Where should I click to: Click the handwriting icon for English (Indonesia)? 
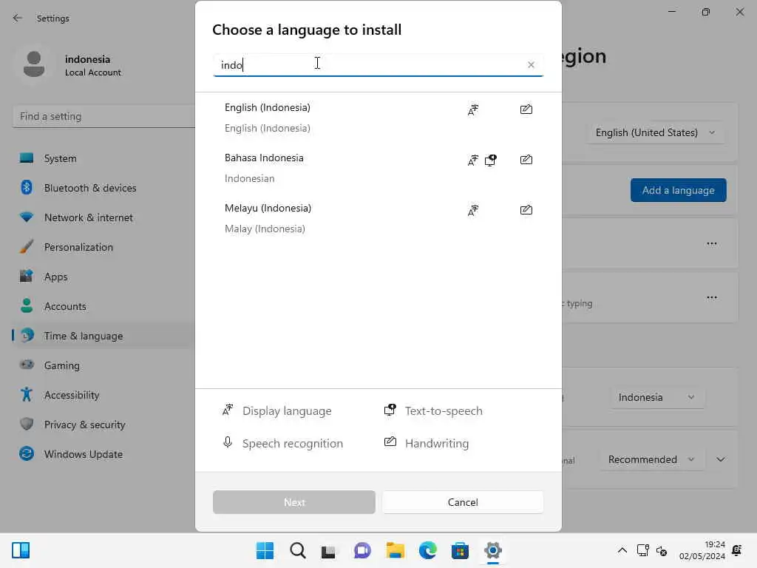pyautogui.click(x=526, y=109)
